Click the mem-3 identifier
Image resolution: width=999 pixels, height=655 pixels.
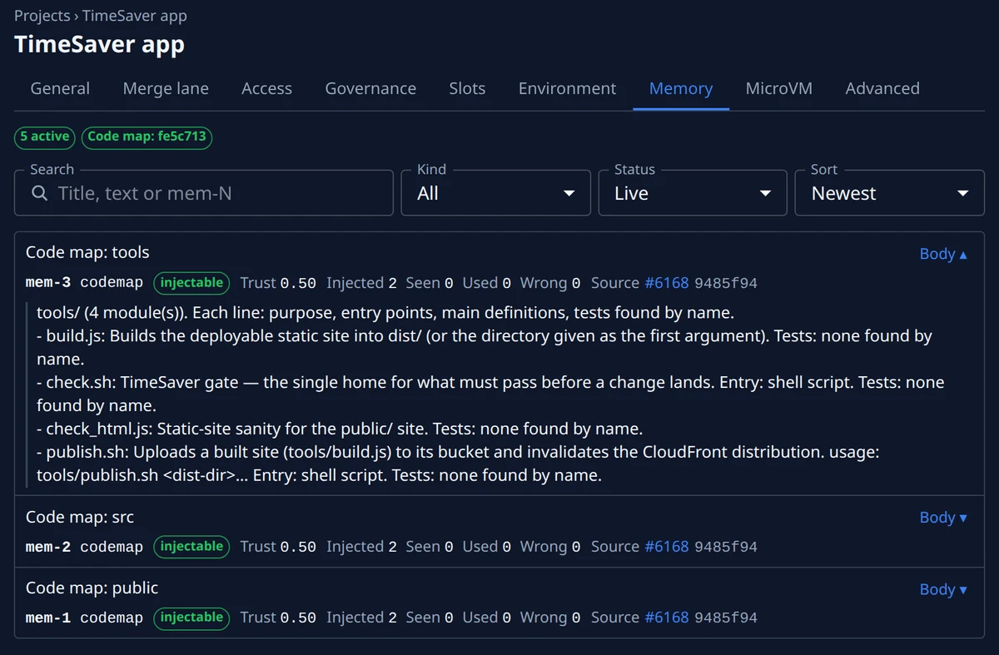[48, 283]
